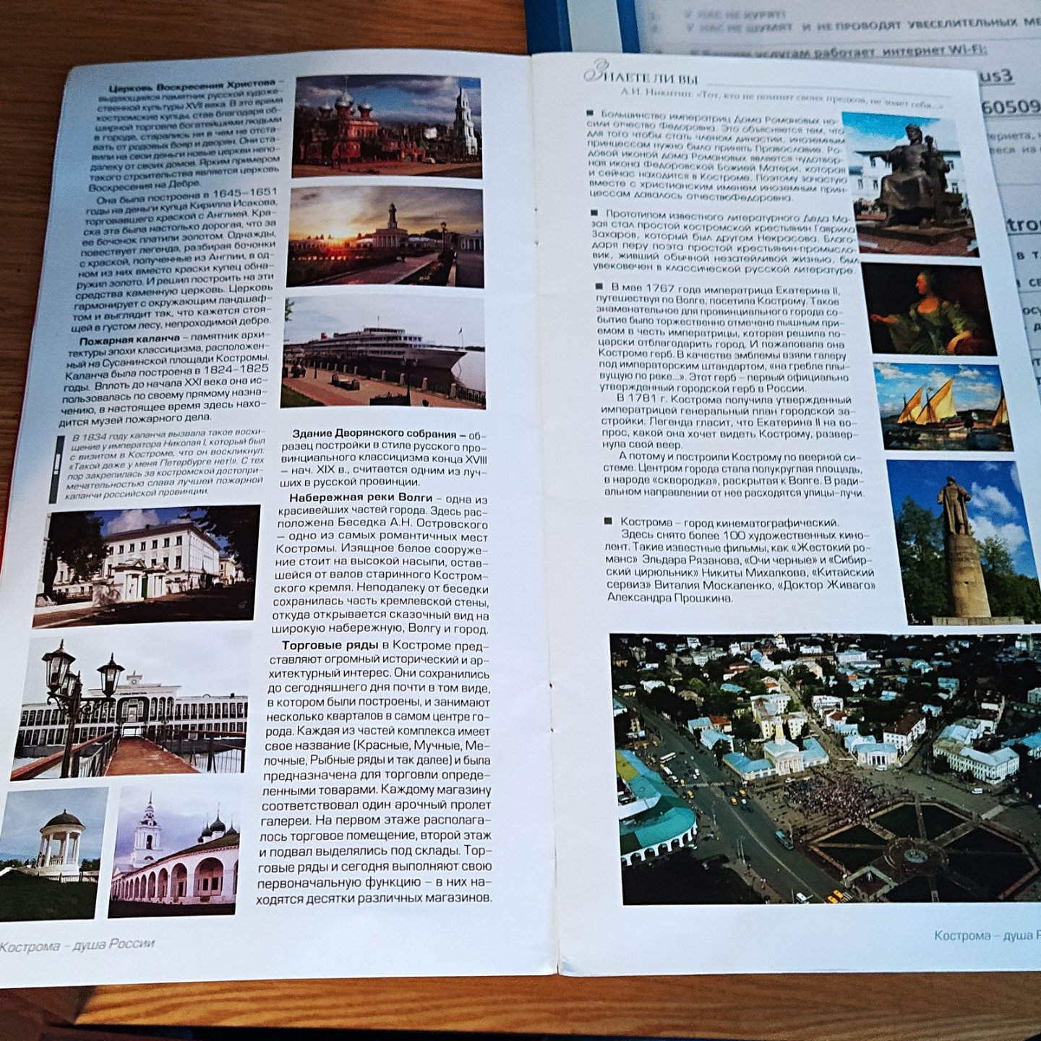Click the bullet square before 'Кострома – город'
1041x1041 pixels.
point(608,520)
